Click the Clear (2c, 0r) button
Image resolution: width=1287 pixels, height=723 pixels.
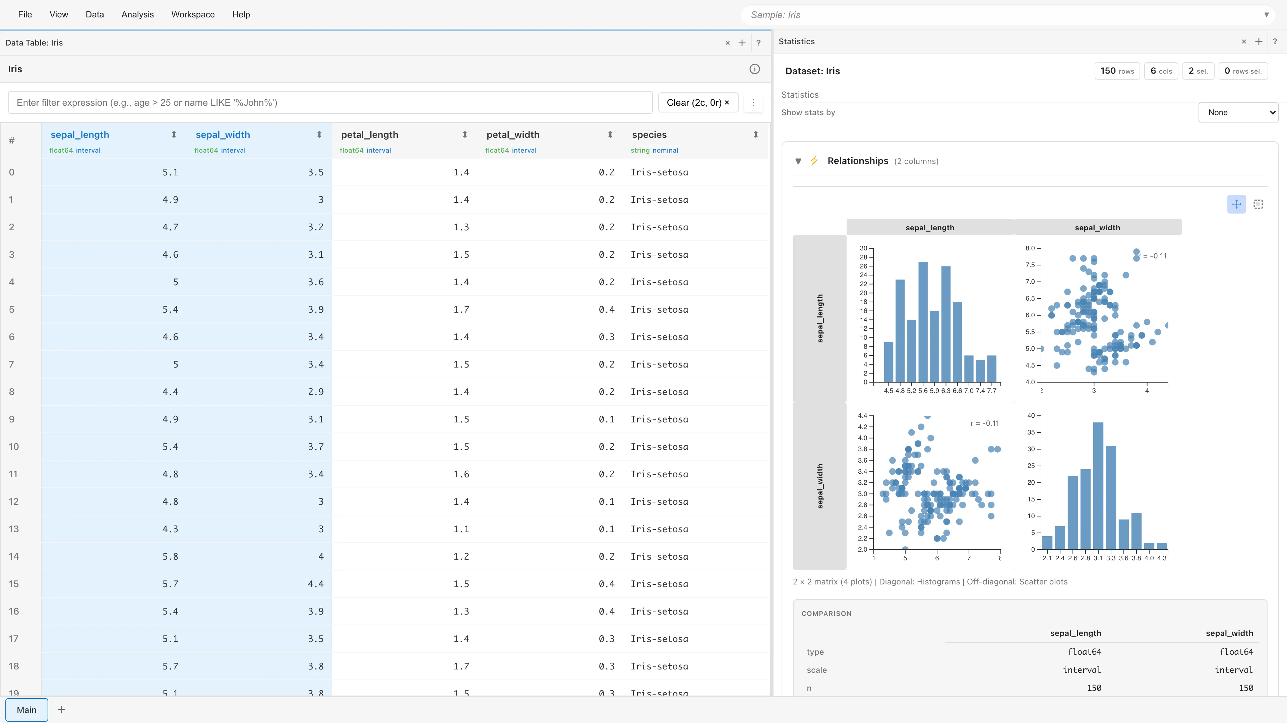[x=697, y=102]
